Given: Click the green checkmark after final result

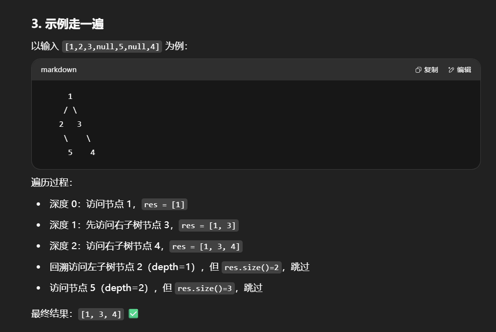Looking at the screenshot, I should [133, 314].
